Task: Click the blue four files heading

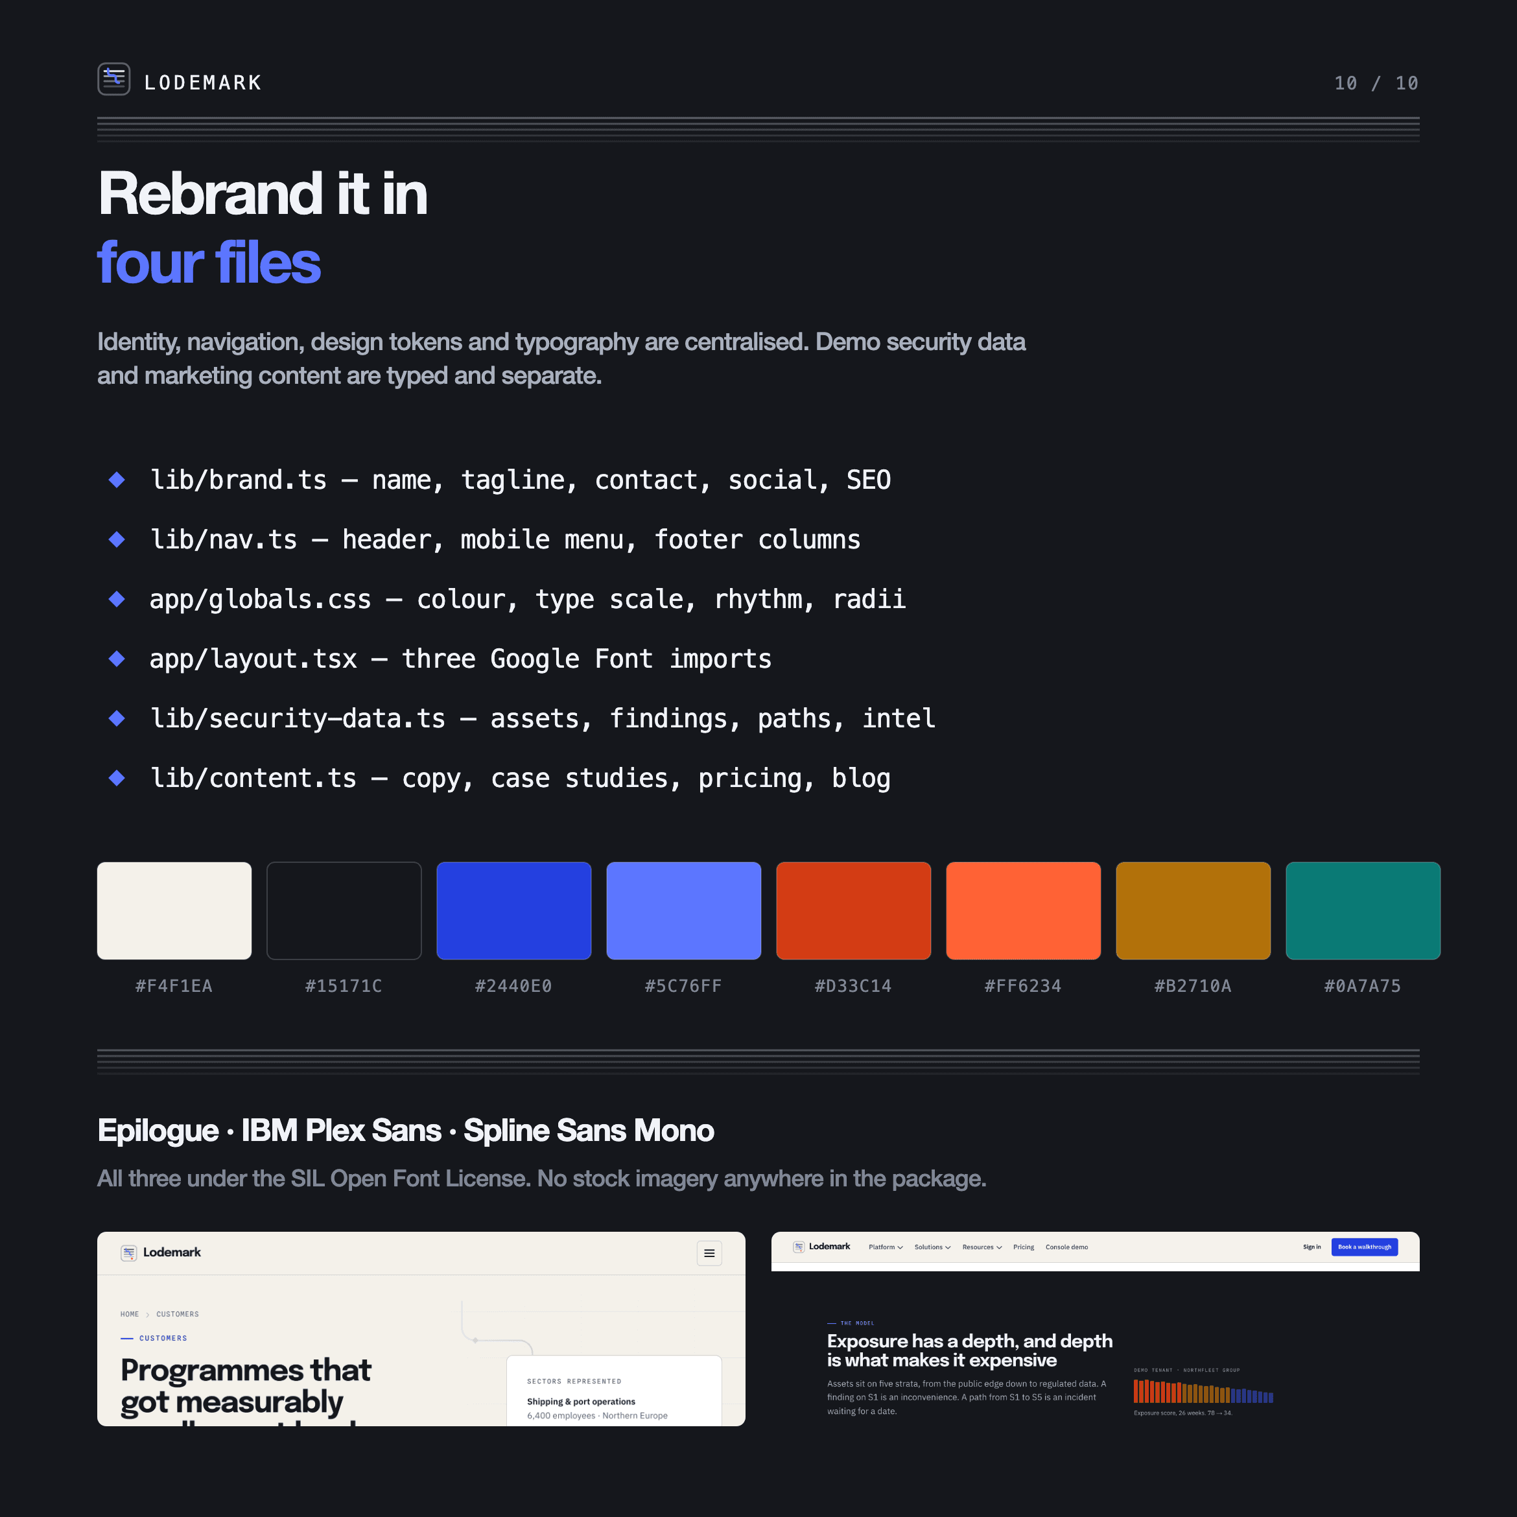Action: [209, 263]
